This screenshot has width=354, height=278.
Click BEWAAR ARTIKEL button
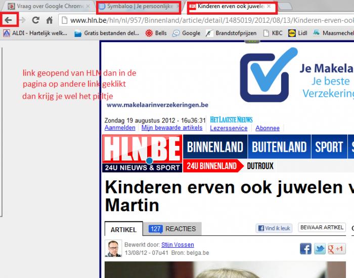pyautogui.click(x=322, y=227)
